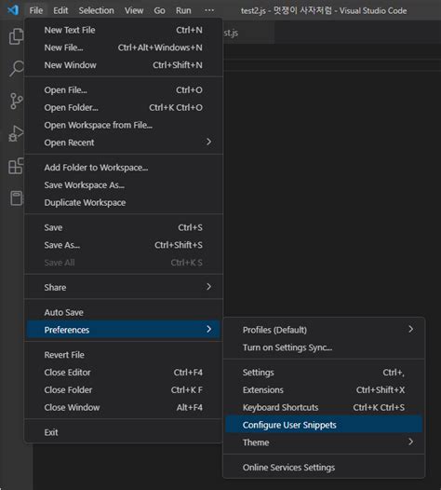Select Open Folder from the File menu
The height and width of the screenshot is (490, 441).
tap(124, 107)
